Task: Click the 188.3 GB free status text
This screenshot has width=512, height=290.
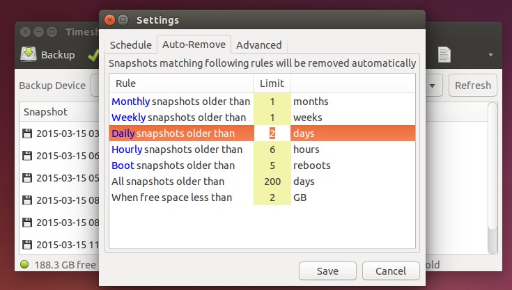Action: [x=65, y=264]
